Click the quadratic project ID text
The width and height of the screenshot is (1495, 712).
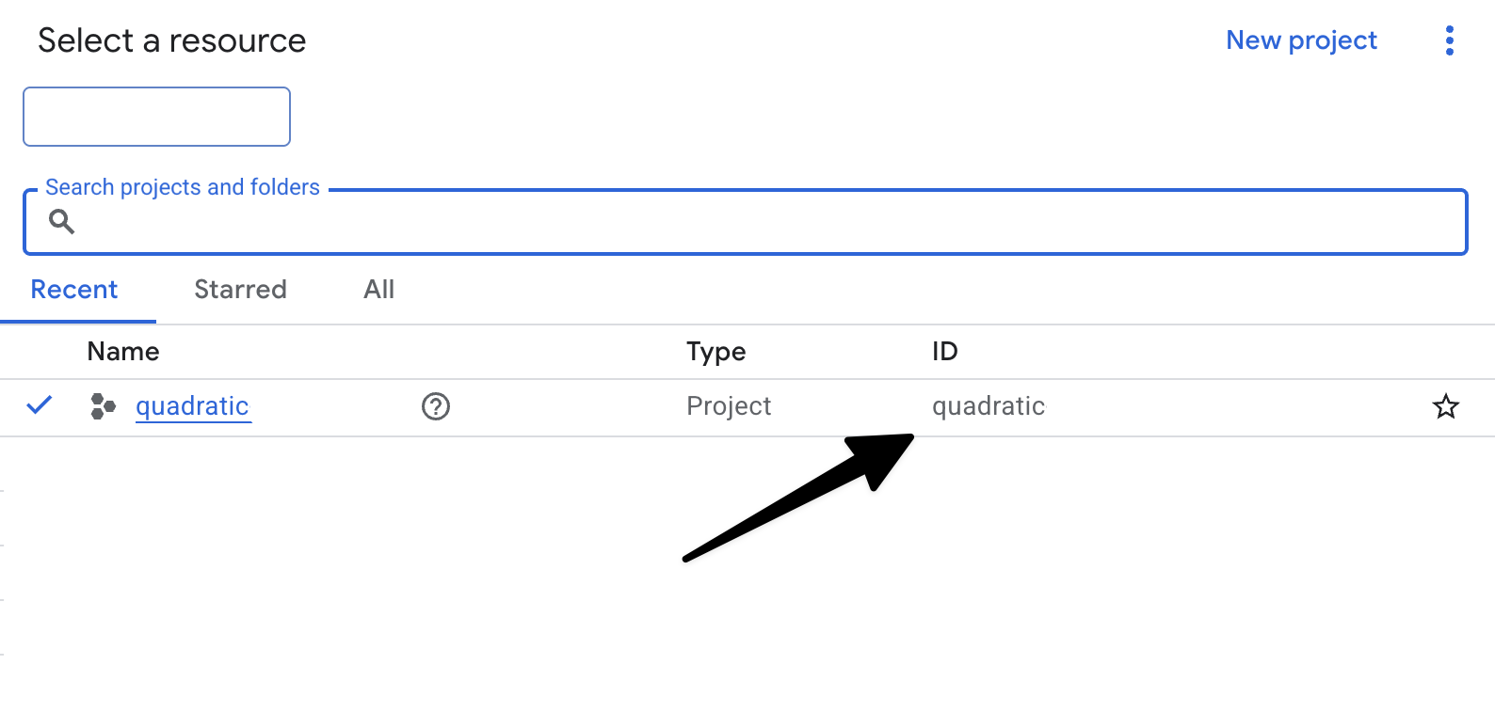point(989,406)
